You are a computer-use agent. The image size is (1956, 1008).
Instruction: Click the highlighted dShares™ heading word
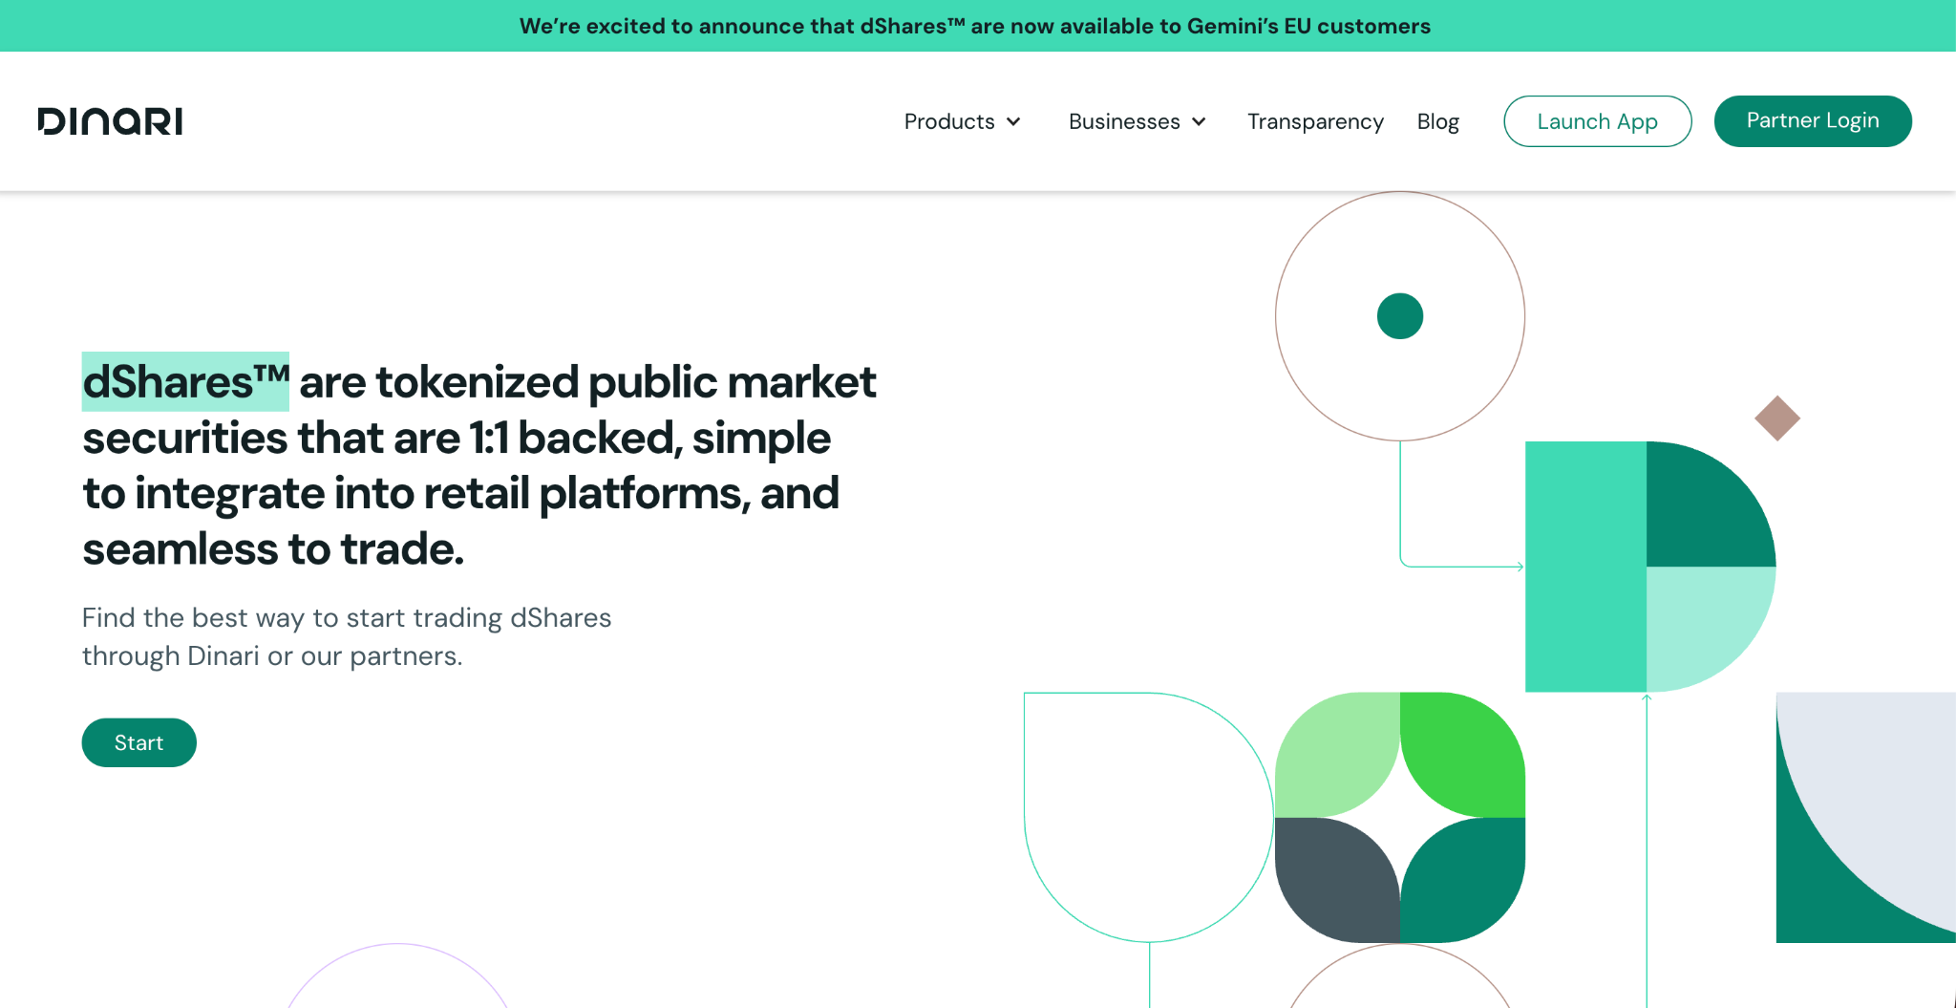pos(185,382)
